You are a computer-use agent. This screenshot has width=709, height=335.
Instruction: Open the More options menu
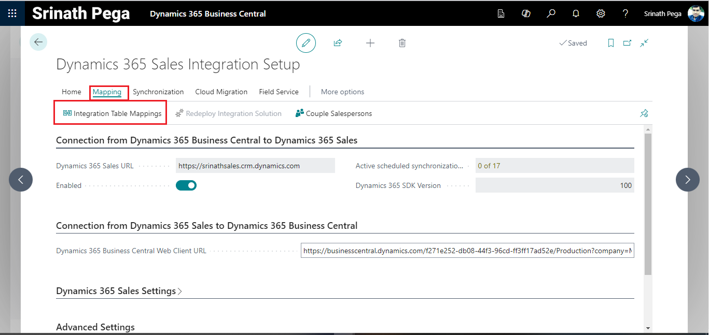[342, 92]
